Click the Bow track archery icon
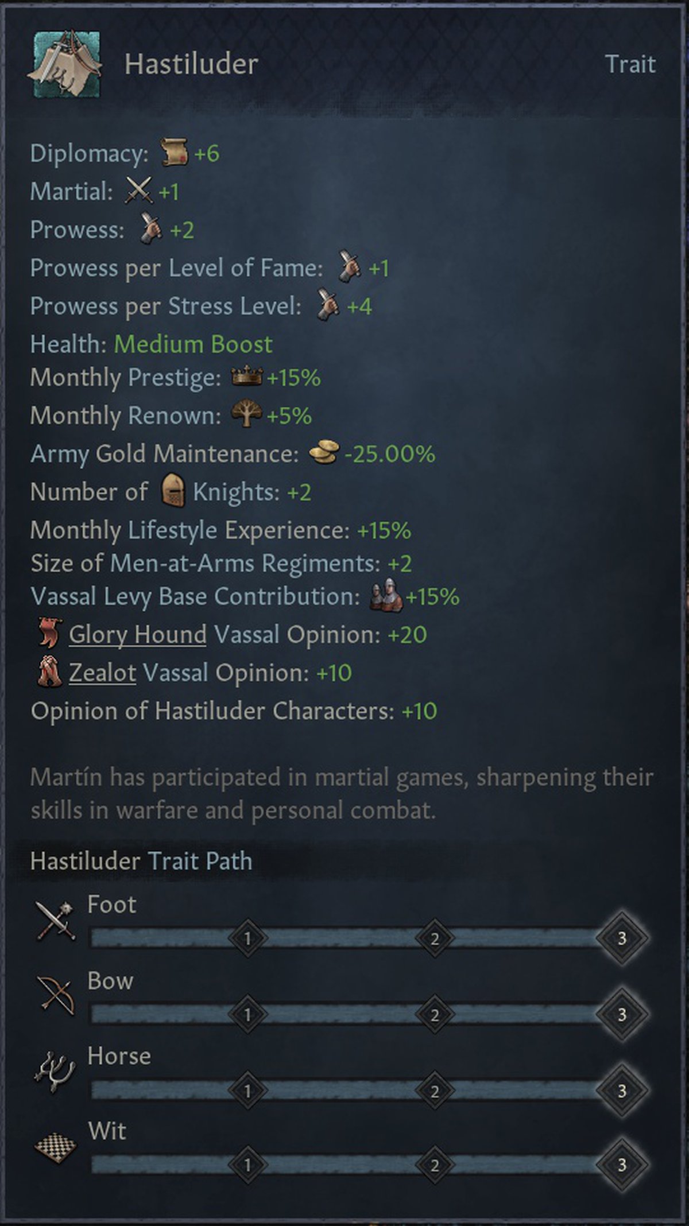The height and width of the screenshot is (1226, 689). pos(56,995)
